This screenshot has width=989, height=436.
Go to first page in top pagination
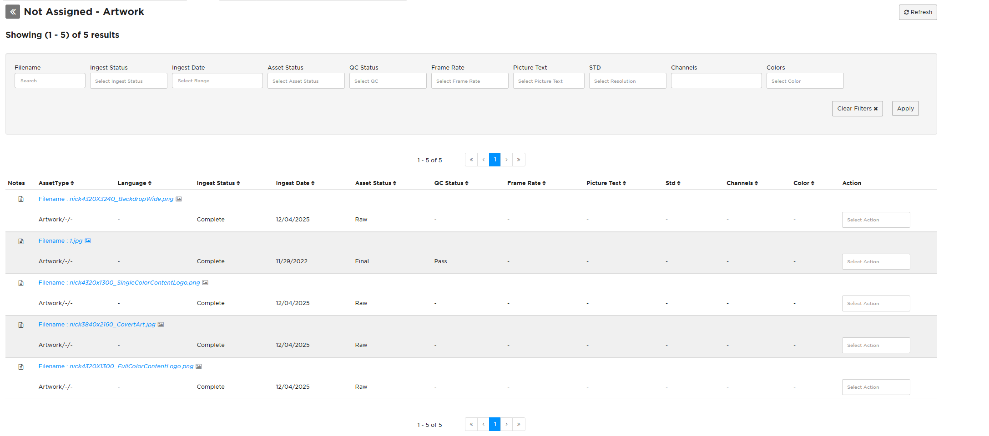471,160
